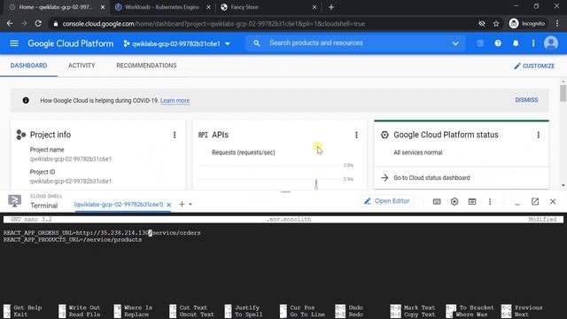Image resolution: width=567 pixels, height=319 pixels.
Task: Click the 'All services normal' status text
Action: [417, 152]
